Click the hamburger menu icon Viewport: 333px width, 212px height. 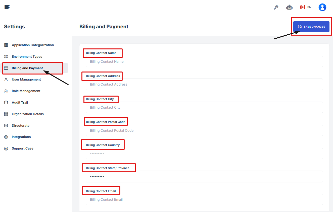click(7, 7)
